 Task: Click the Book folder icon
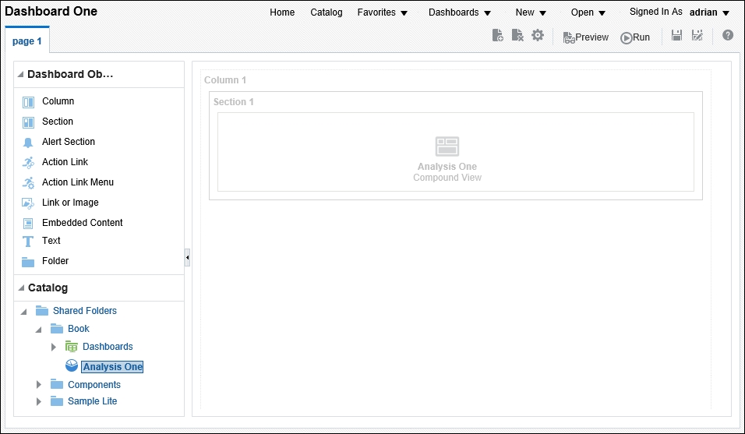pyautogui.click(x=57, y=329)
